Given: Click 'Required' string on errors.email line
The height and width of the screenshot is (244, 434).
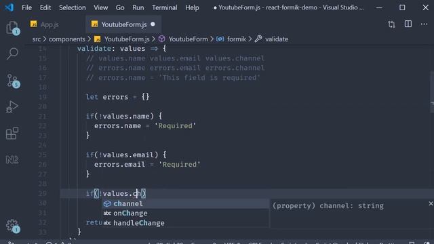Looking at the screenshot, I should (x=179, y=164).
